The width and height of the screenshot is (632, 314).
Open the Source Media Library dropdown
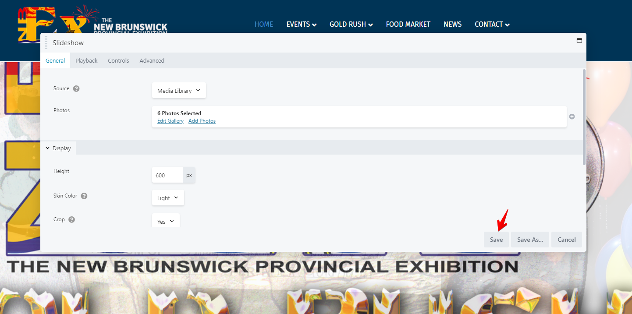click(179, 91)
